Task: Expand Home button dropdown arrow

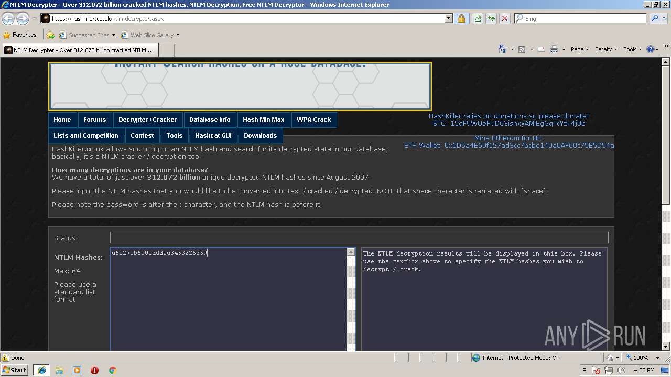Action: click(x=512, y=49)
